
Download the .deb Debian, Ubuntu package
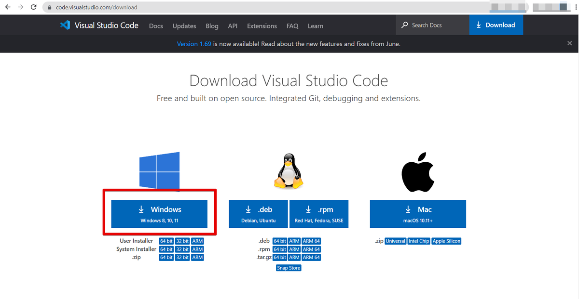(x=258, y=214)
